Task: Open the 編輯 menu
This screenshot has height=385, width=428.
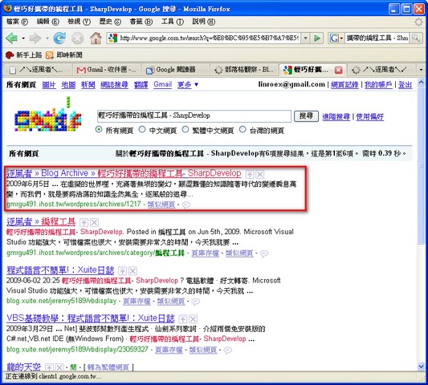Action: (x=47, y=22)
